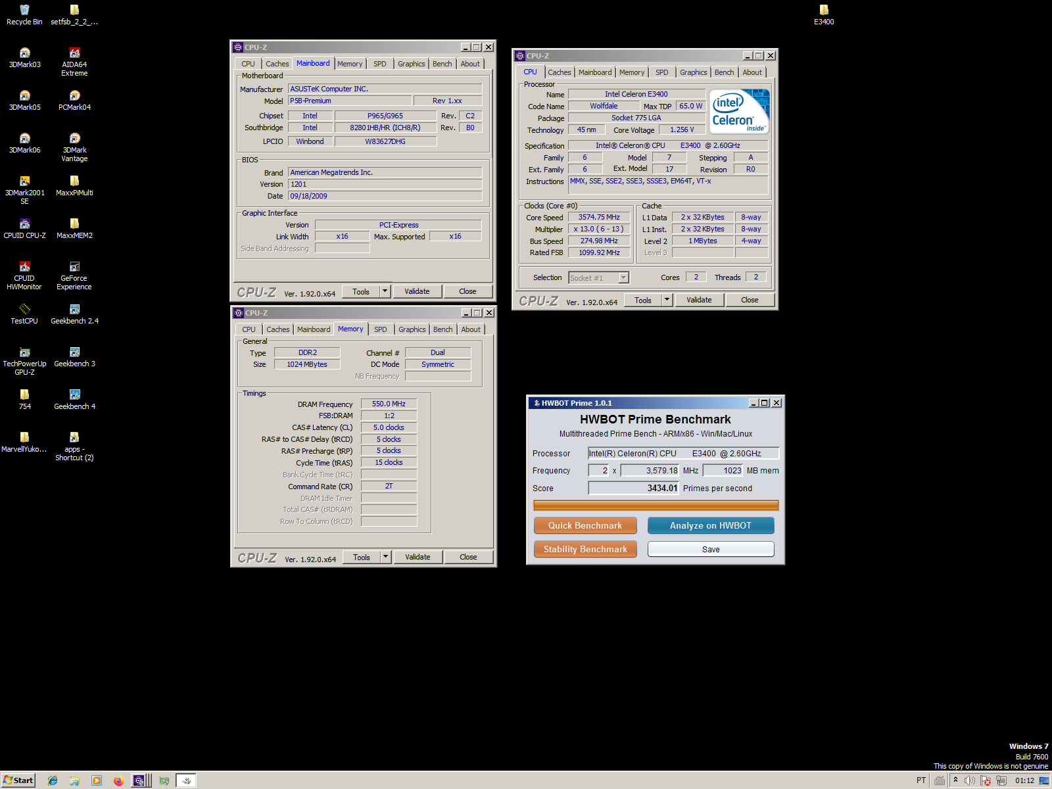
Task: Open Firefox from the taskbar
Action: 118,780
